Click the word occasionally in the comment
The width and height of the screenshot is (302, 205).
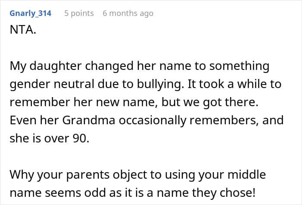(x=153, y=120)
